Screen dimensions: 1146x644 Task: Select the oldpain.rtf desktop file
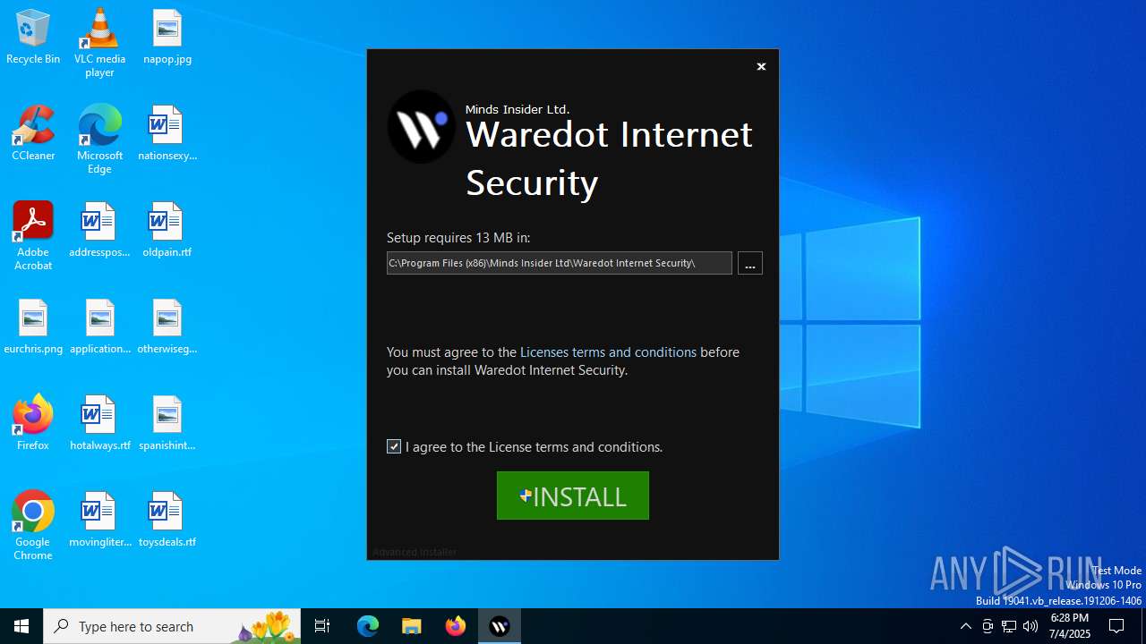click(167, 231)
